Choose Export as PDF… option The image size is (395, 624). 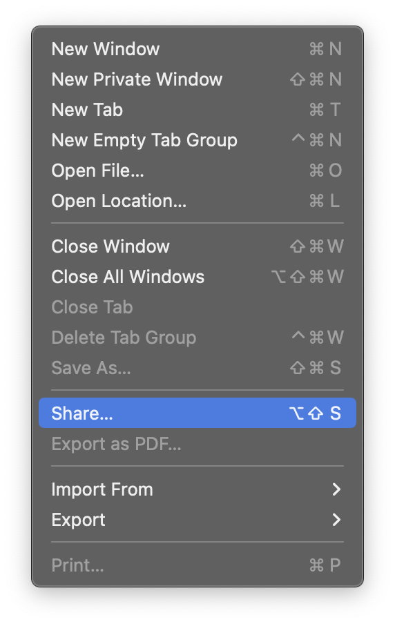click(197, 443)
